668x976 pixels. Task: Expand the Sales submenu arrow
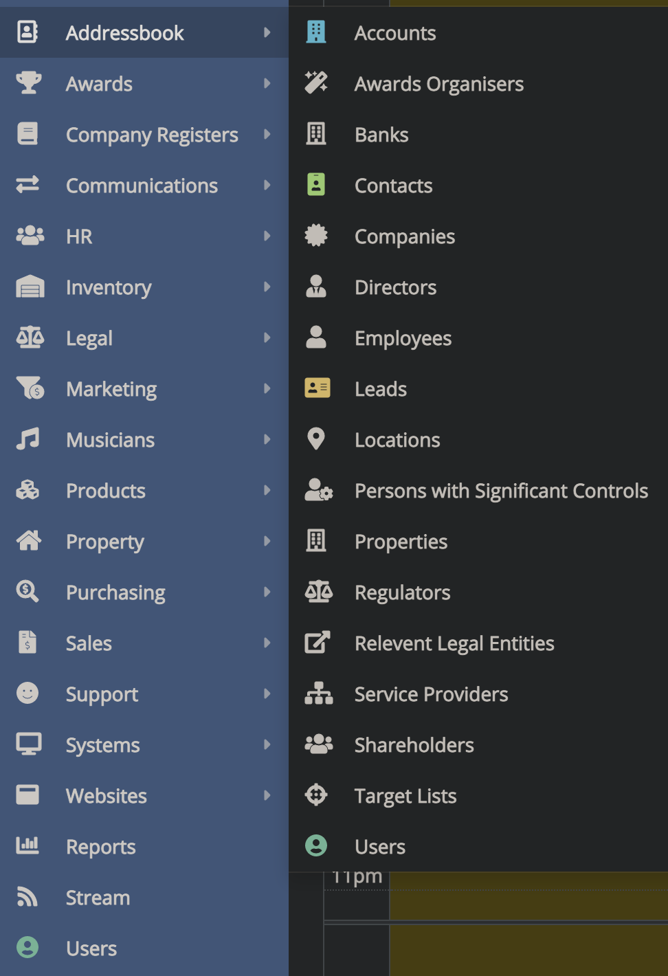(x=267, y=643)
